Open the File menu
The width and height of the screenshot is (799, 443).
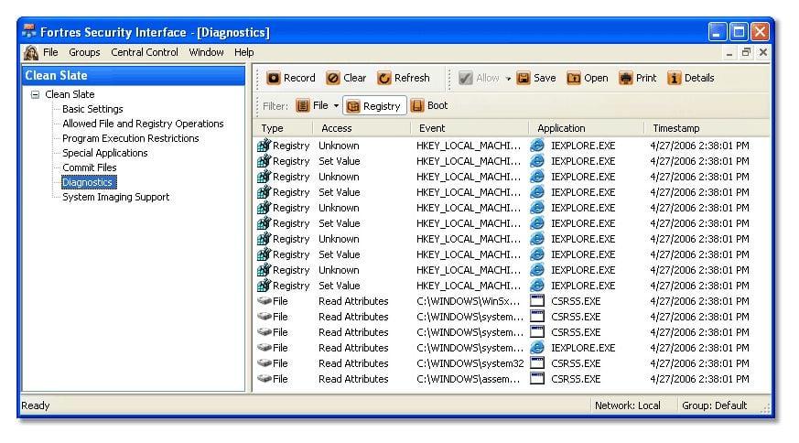(50, 52)
